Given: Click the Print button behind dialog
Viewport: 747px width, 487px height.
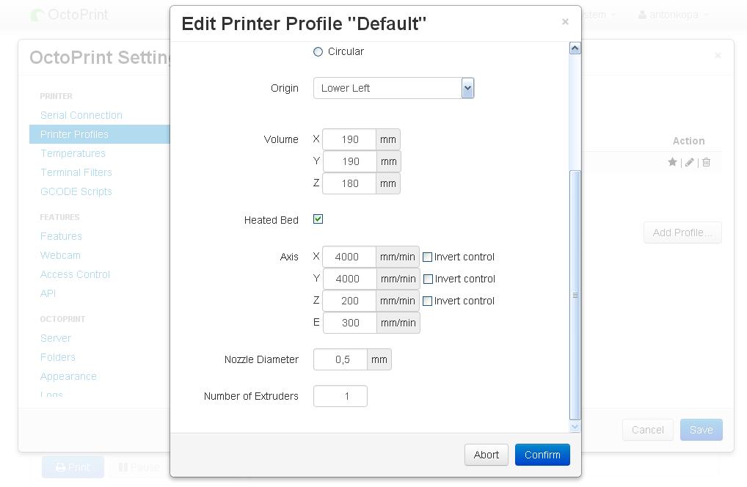Looking at the screenshot, I should 73,467.
